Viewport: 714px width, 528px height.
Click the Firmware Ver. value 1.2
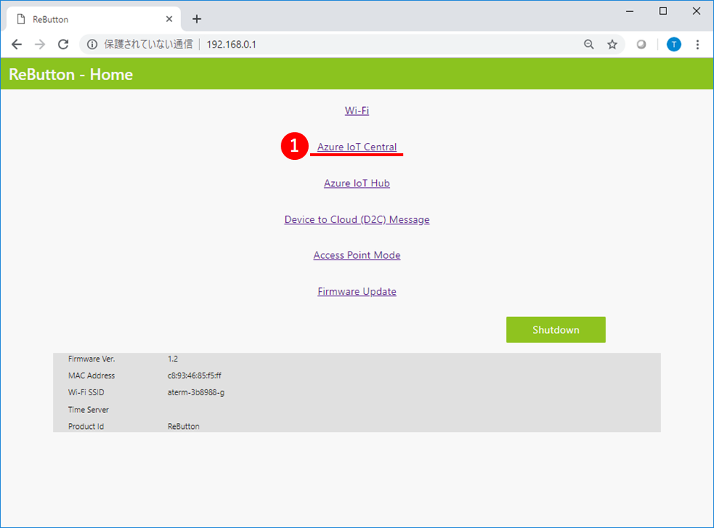pyautogui.click(x=172, y=359)
